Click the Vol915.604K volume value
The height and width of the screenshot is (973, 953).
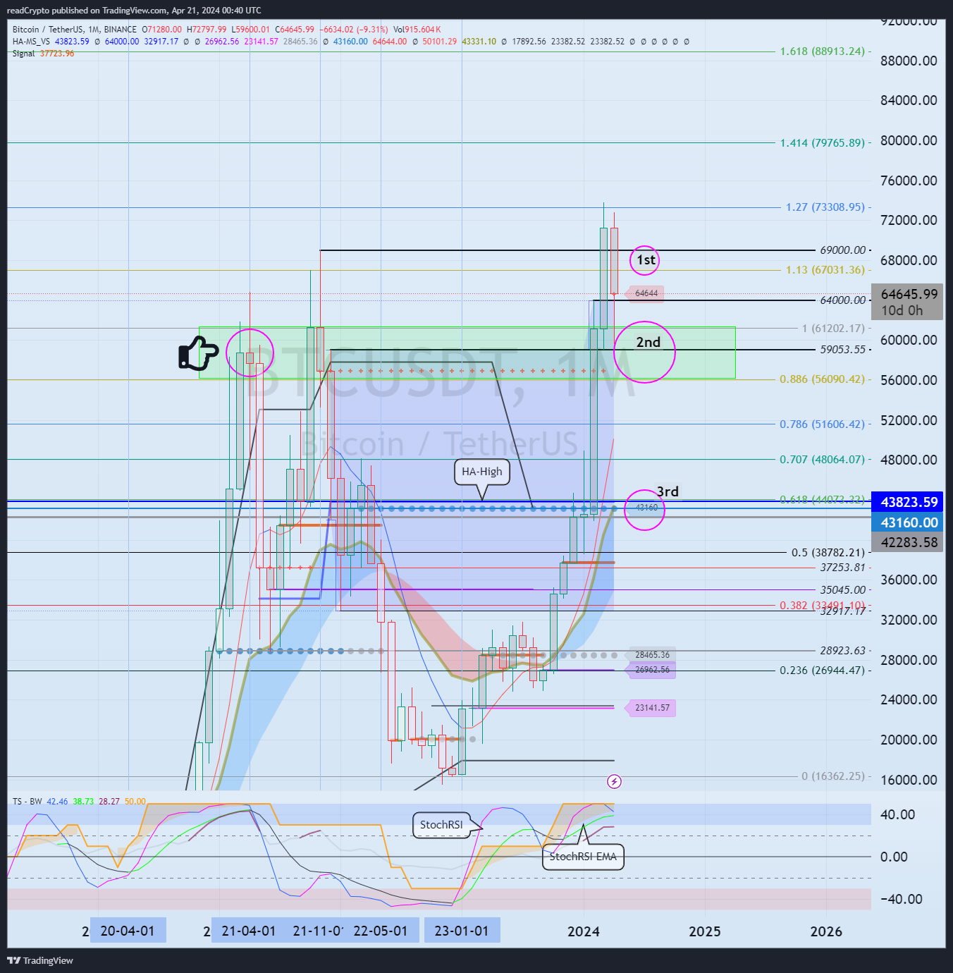[417, 30]
